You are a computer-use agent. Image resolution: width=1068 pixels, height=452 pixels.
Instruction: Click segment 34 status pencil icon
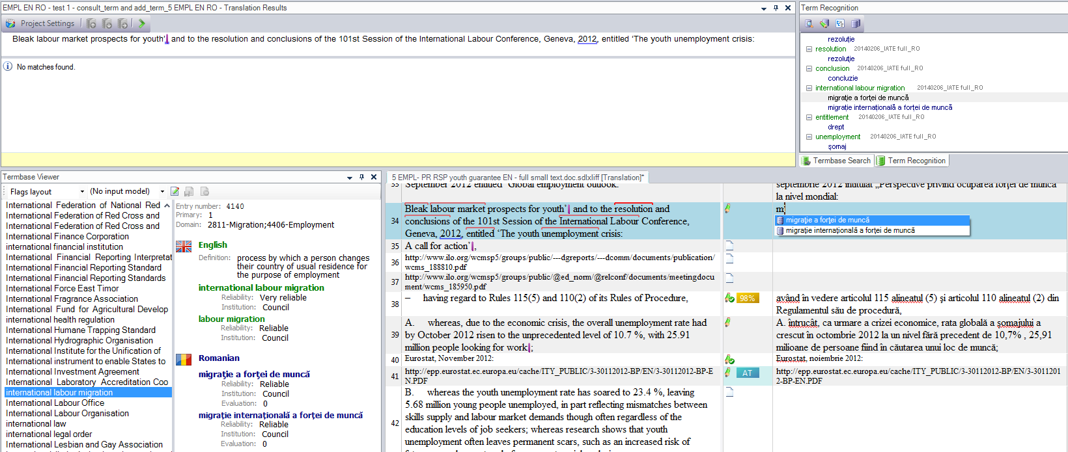click(x=728, y=208)
